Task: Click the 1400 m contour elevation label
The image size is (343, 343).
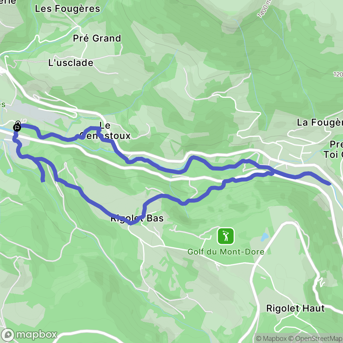Action: pos(264,9)
